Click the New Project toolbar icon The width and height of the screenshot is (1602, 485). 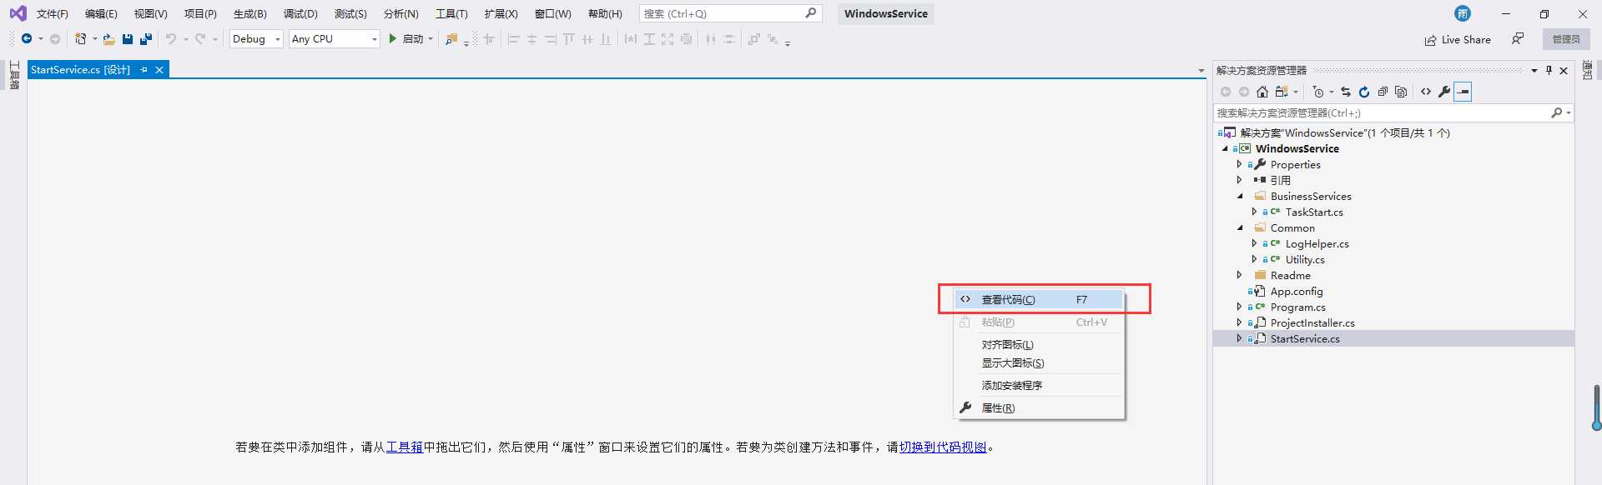pos(80,39)
